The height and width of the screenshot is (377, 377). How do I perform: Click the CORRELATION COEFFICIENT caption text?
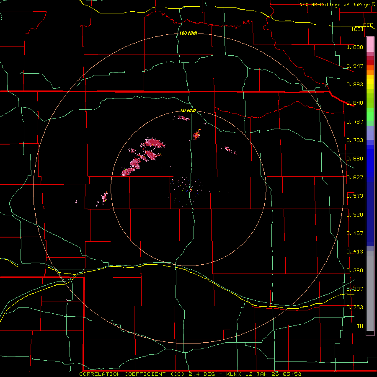point(122,374)
